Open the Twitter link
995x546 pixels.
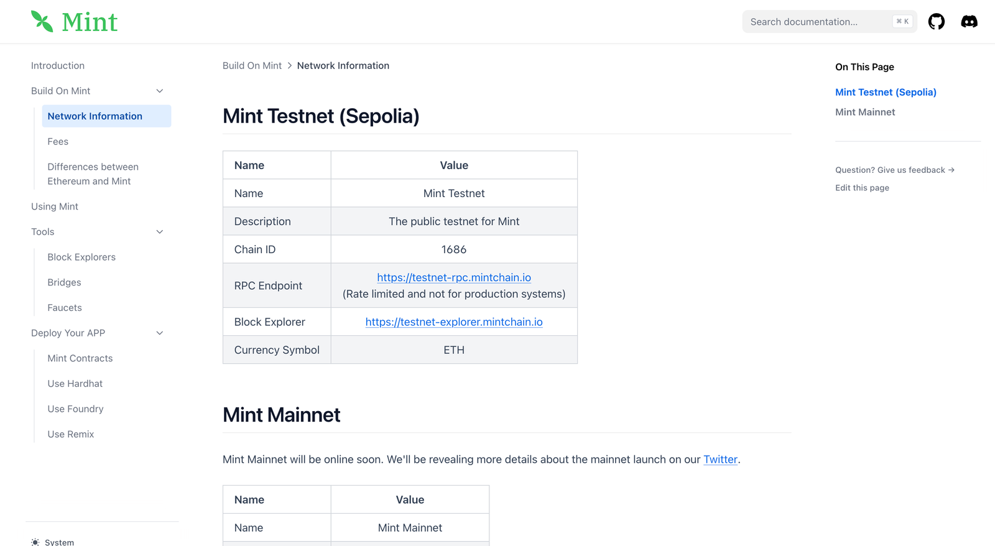[x=720, y=460]
